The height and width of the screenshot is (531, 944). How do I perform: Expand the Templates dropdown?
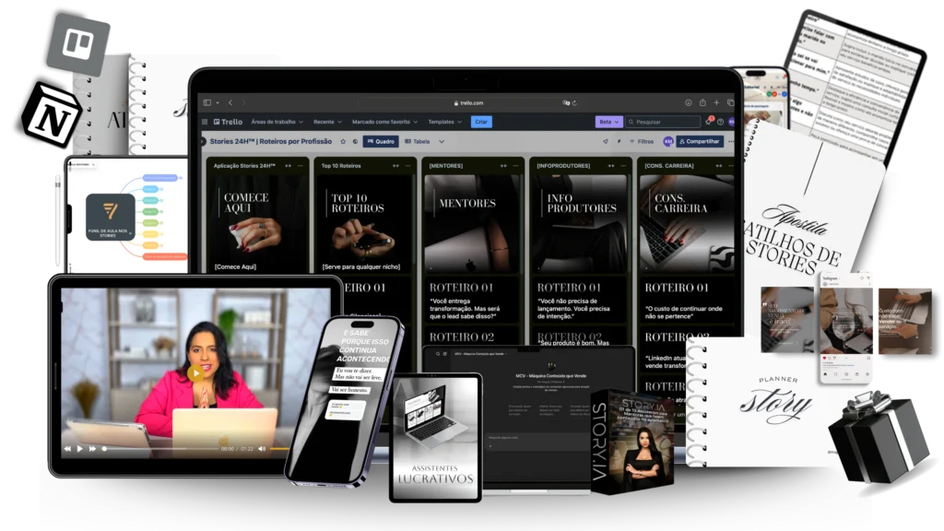(x=444, y=122)
